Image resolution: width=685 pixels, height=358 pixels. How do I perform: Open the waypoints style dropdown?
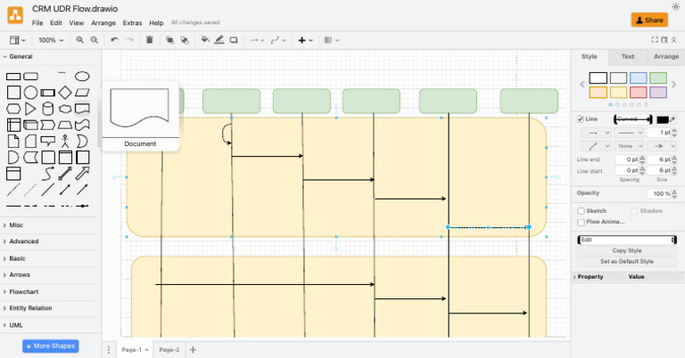[278, 40]
